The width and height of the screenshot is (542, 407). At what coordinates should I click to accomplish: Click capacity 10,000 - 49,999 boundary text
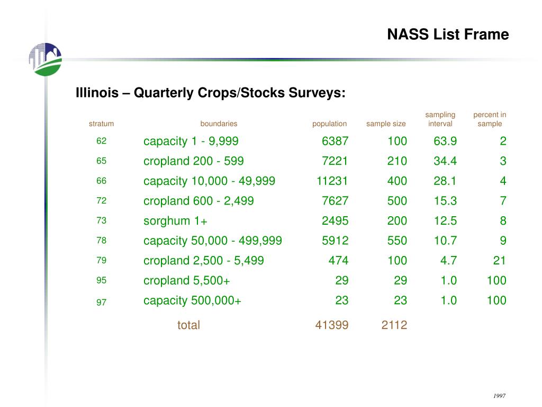tap(209, 181)
